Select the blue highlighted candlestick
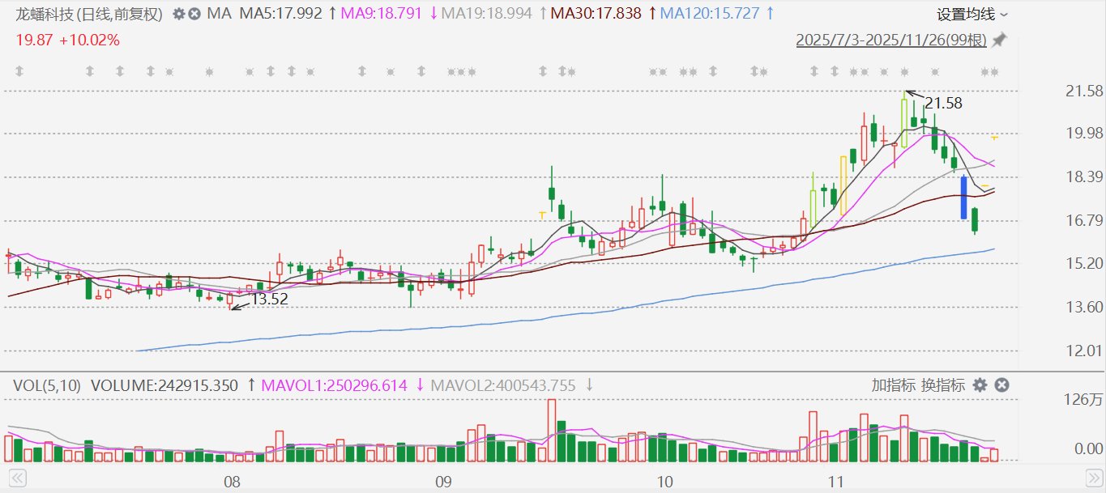The height and width of the screenshot is (493, 1106). [963, 198]
